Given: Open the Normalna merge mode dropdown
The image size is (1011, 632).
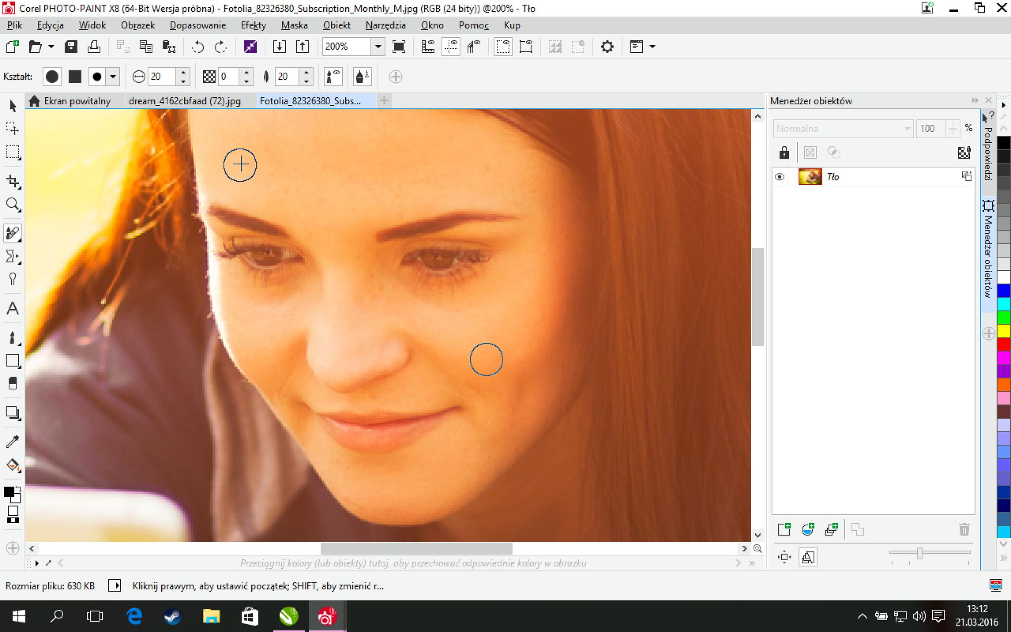Looking at the screenshot, I should click(842, 129).
